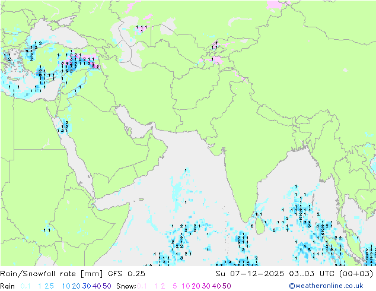
Task: Pick the rain legend 40 value
Action: coord(97,286)
